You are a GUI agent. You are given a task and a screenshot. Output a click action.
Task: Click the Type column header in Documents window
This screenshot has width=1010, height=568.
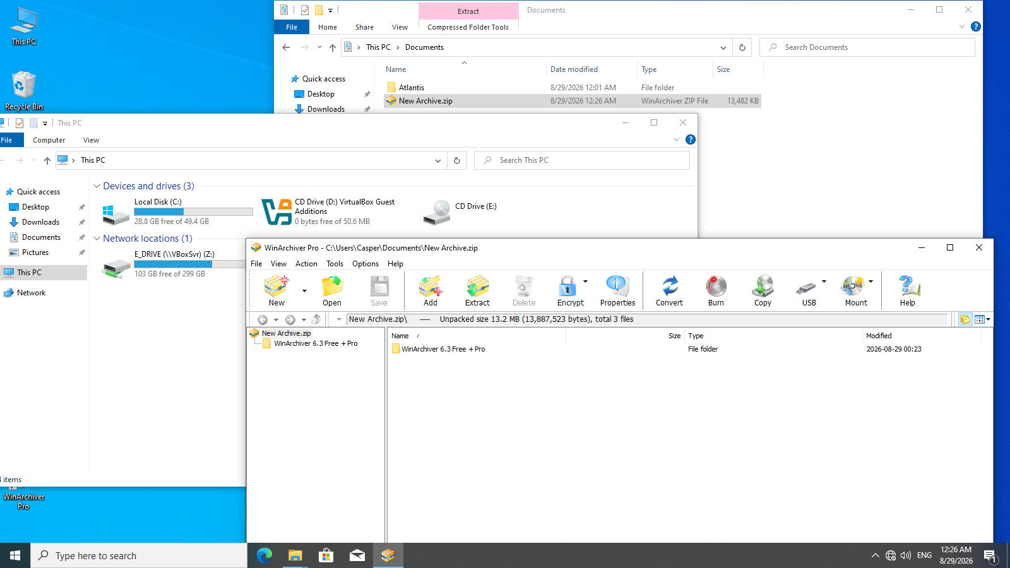(x=675, y=69)
